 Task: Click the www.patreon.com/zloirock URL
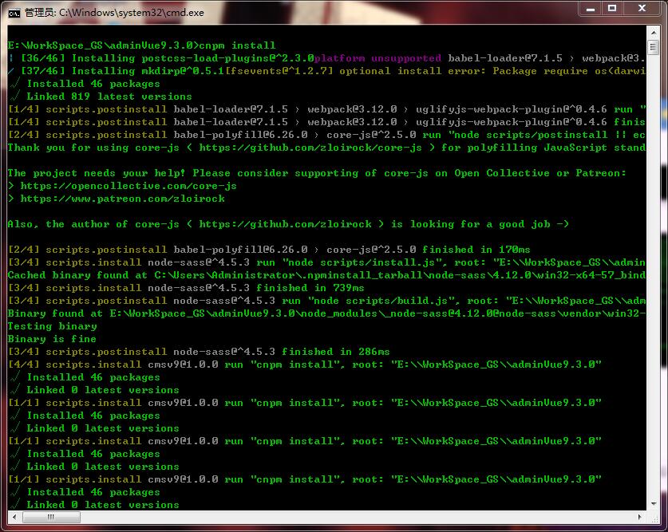coord(122,199)
